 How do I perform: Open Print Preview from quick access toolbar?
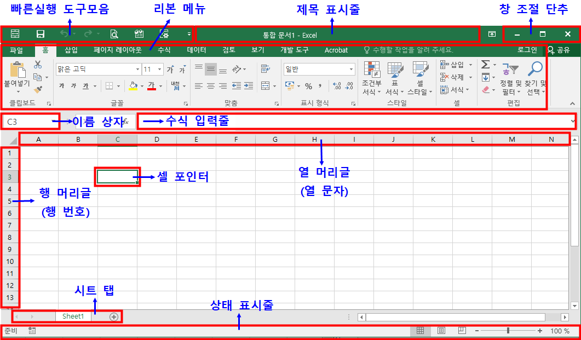(114, 34)
